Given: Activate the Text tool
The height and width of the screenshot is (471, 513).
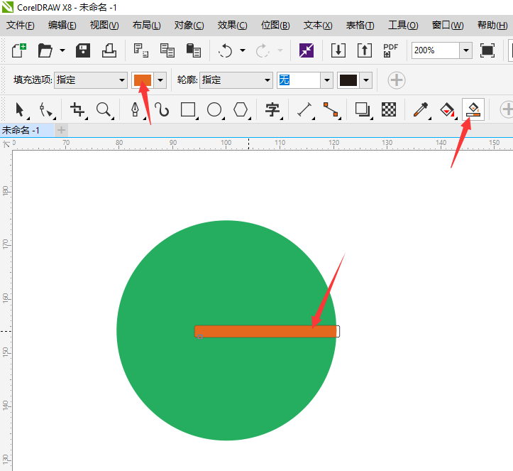Looking at the screenshot, I should tap(272, 109).
